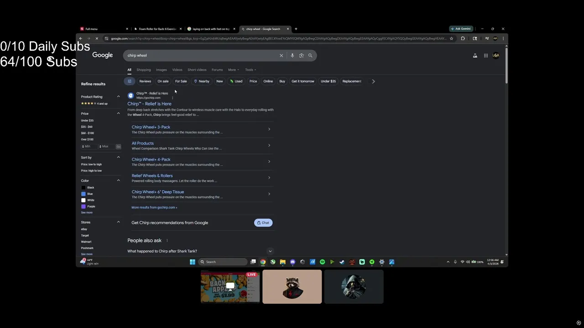The image size is (584, 328).
Task: Sort by Price: low to high
Action: (x=91, y=164)
